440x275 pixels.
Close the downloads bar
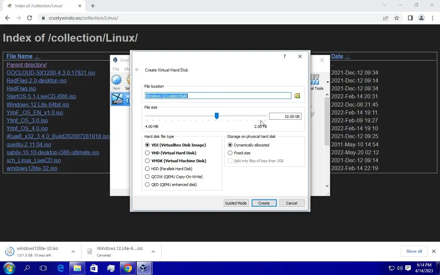click(x=433, y=251)
